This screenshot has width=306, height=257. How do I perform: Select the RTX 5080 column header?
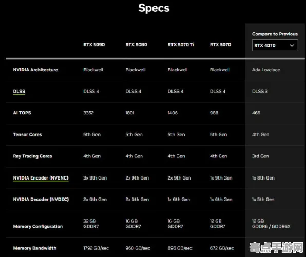[x=136, y=45]
